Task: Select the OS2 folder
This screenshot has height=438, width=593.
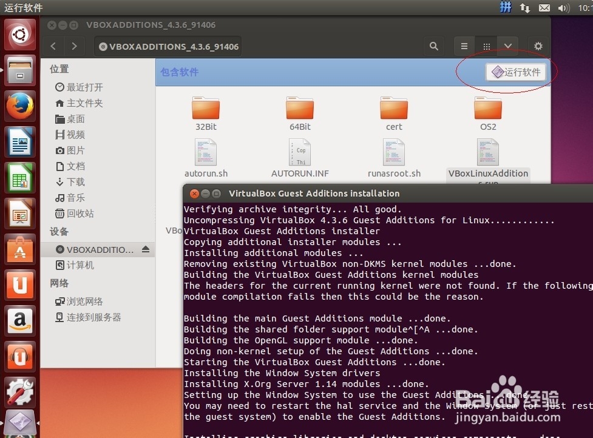Action: pyautogui.click(x=488, y=114)
